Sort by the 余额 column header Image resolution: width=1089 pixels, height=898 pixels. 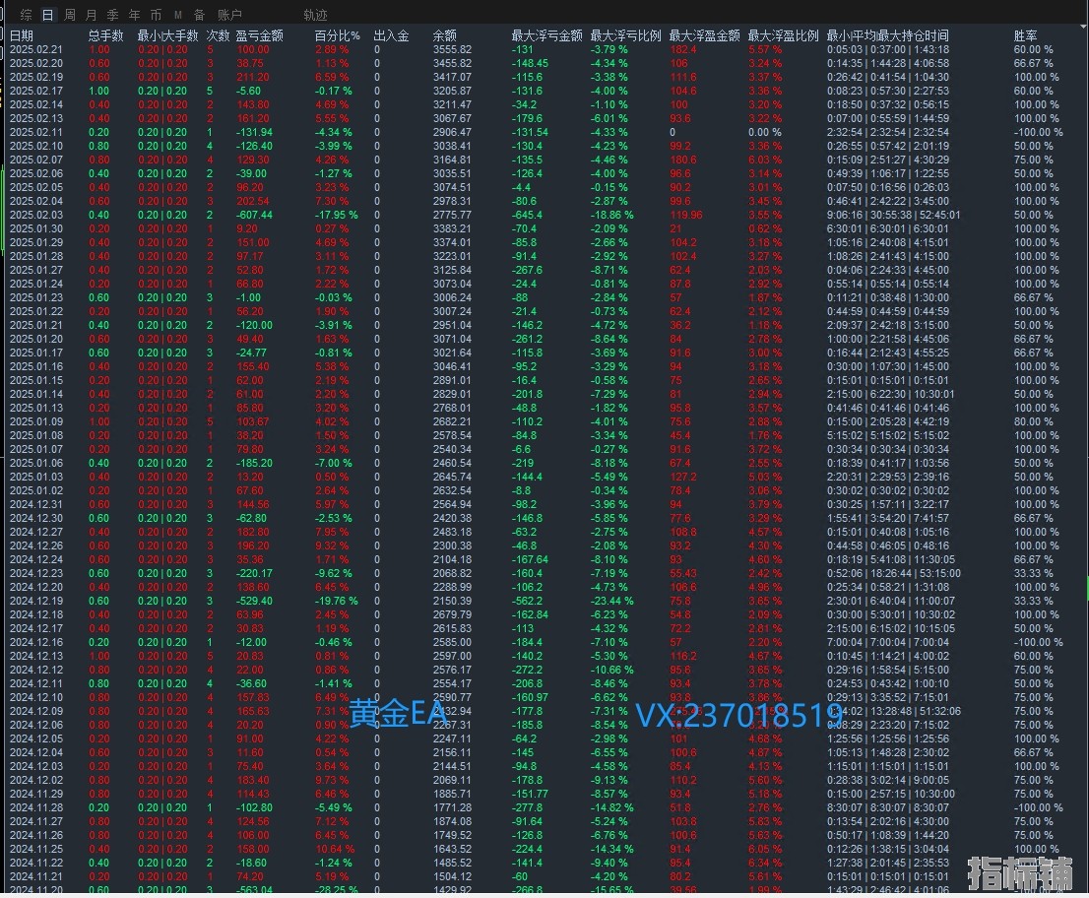tap(444, 35)
